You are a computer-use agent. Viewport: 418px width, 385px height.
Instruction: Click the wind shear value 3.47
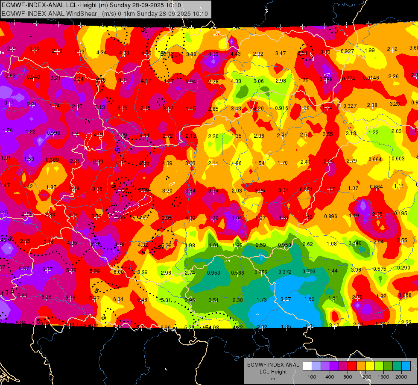(x=281, y=53)
